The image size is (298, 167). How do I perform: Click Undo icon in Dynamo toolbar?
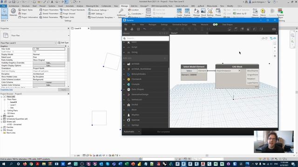[x=145, y=29]
